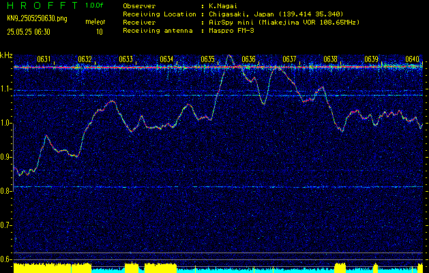Click the 0635 time marker
Image resolution: width=429 pixels, height=273 pixels.
click(207, 59)
